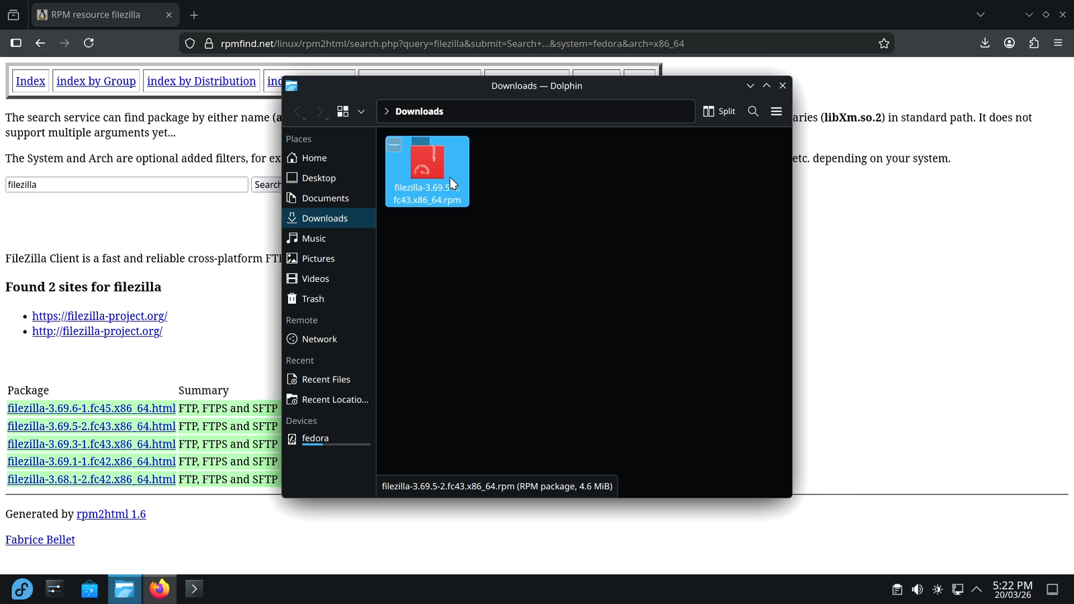This screenshot has height=604, width=1074.
Task: Click index by Group link
Action: click(x=96, y=81)
